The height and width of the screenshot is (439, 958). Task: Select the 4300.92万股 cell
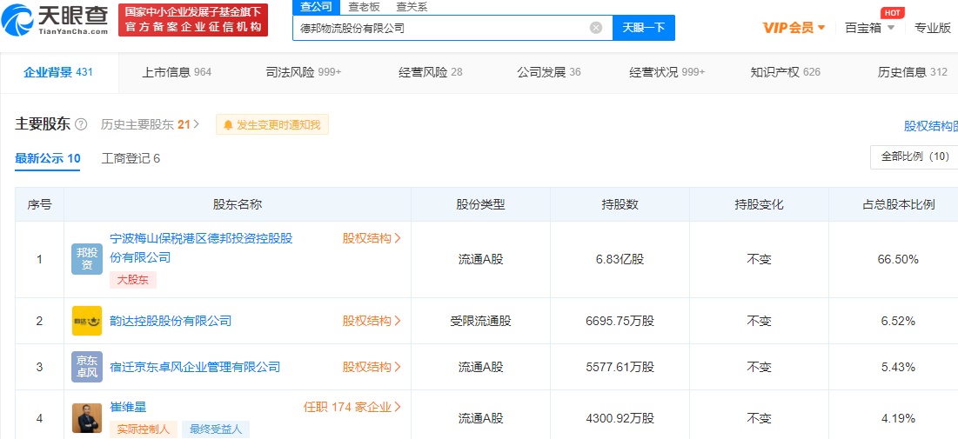pos(620,418)
